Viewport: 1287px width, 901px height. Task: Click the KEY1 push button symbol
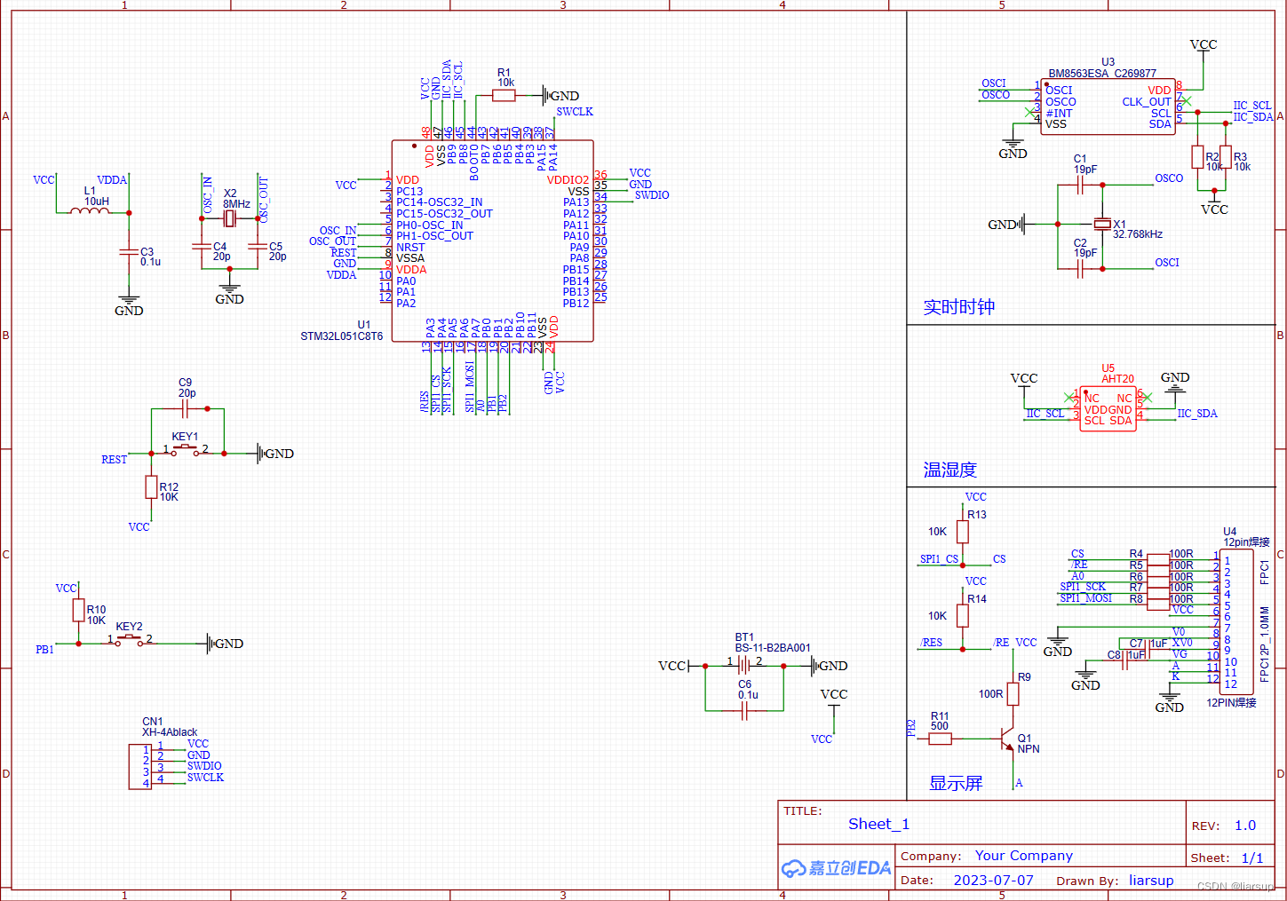pos(185,450)
